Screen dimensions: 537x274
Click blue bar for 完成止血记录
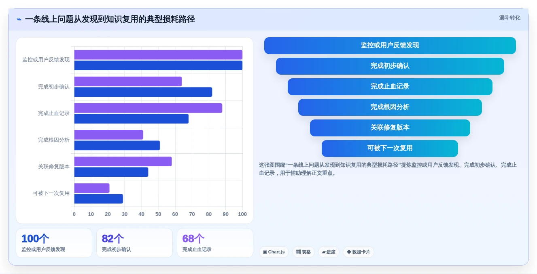[131, 119]
